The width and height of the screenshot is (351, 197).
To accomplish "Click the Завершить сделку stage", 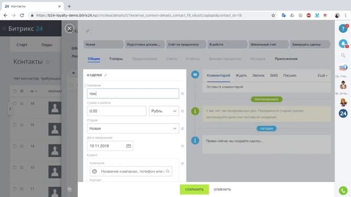I will [310, 44].
